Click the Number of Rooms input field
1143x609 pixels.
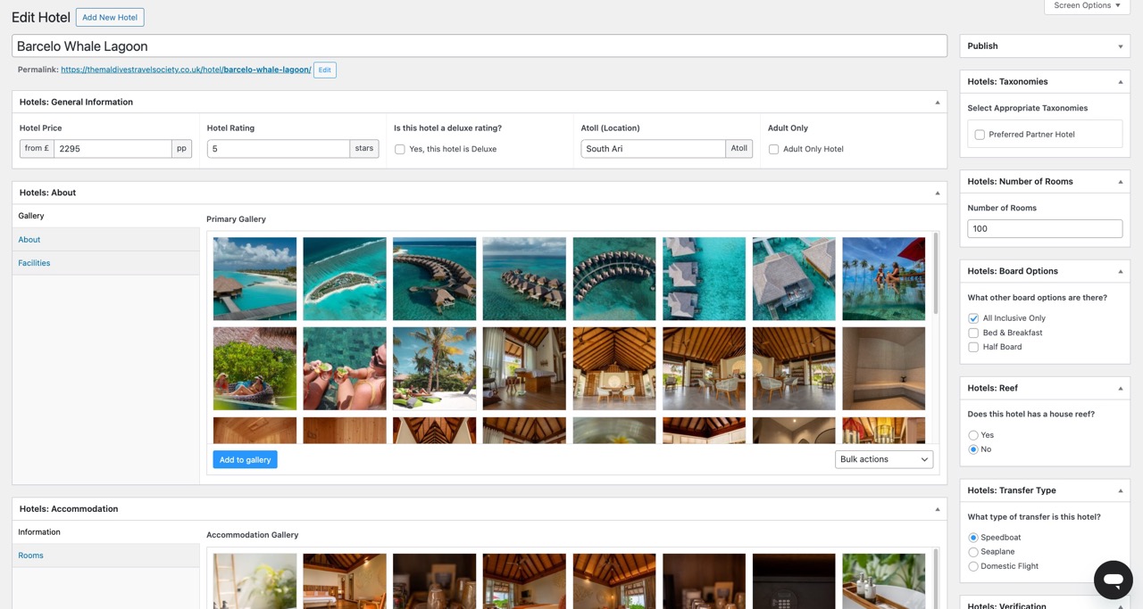click(x=1045, y=228)
